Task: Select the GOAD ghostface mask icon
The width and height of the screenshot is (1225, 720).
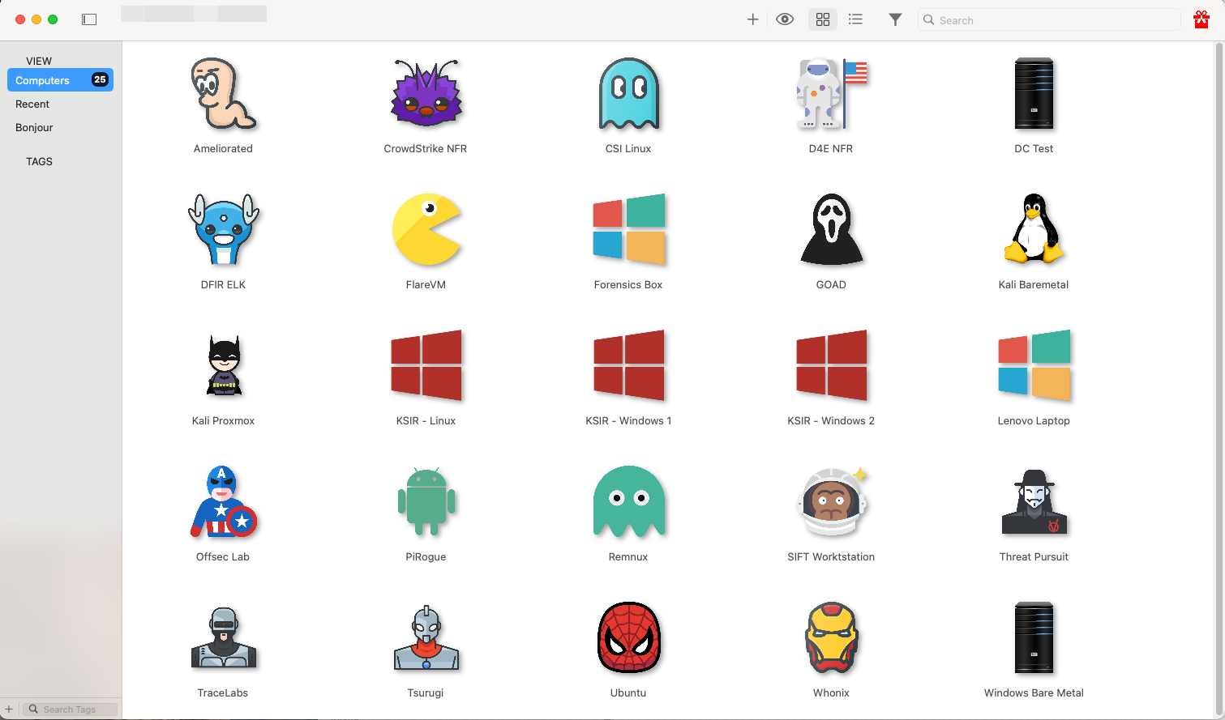Action: coord(831,230)
